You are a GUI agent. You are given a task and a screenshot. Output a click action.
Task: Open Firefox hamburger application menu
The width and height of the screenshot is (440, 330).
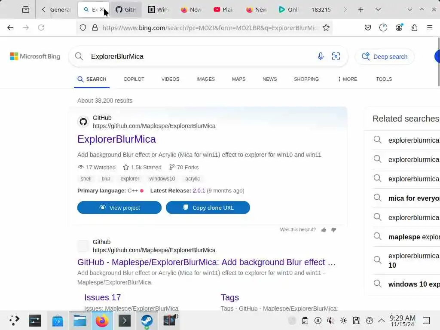click(x=430, y=27)
